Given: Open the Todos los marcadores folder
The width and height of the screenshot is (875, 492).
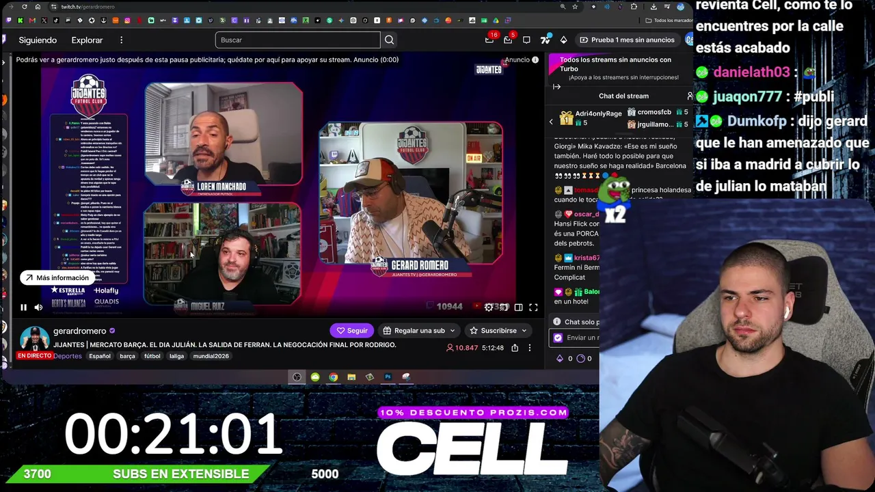Looking at the screenshot, I should coord(669,20).
